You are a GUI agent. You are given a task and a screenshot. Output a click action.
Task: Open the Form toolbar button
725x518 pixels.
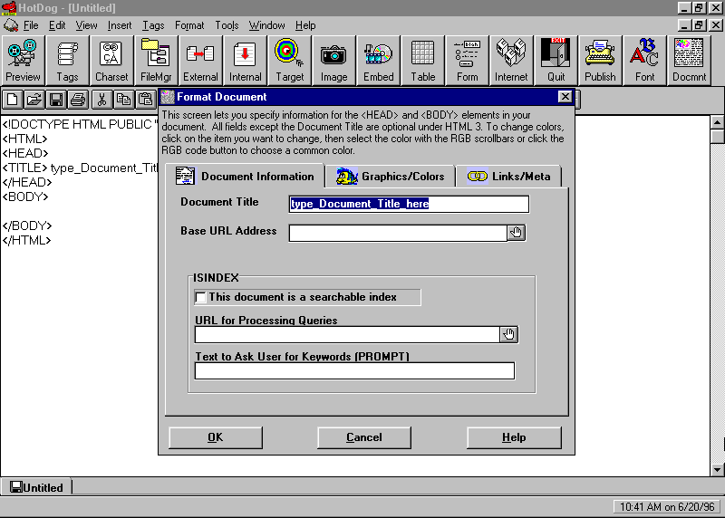click(467, 61)
